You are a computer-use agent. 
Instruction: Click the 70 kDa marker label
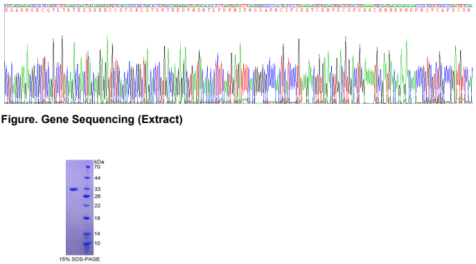coord(97,167)
